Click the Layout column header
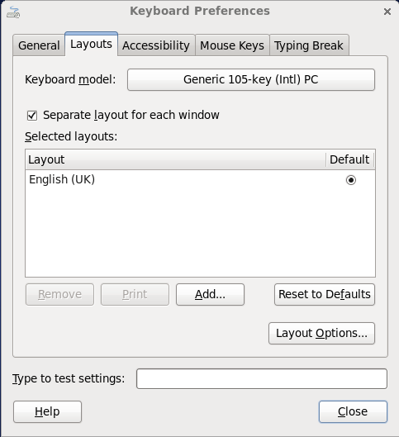 click(x=175, y=159)
